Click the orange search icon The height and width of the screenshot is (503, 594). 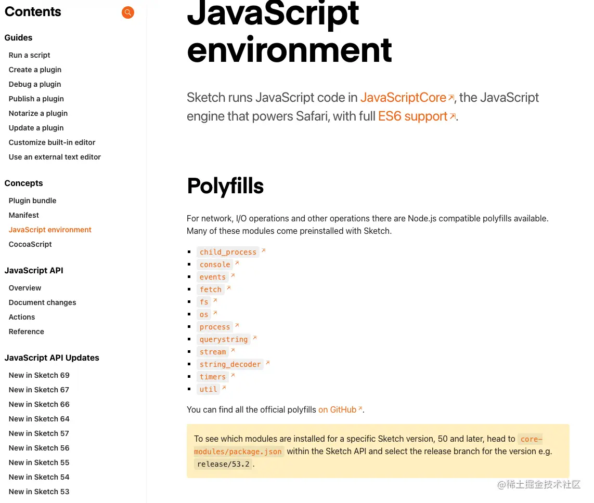pos(128,12)
